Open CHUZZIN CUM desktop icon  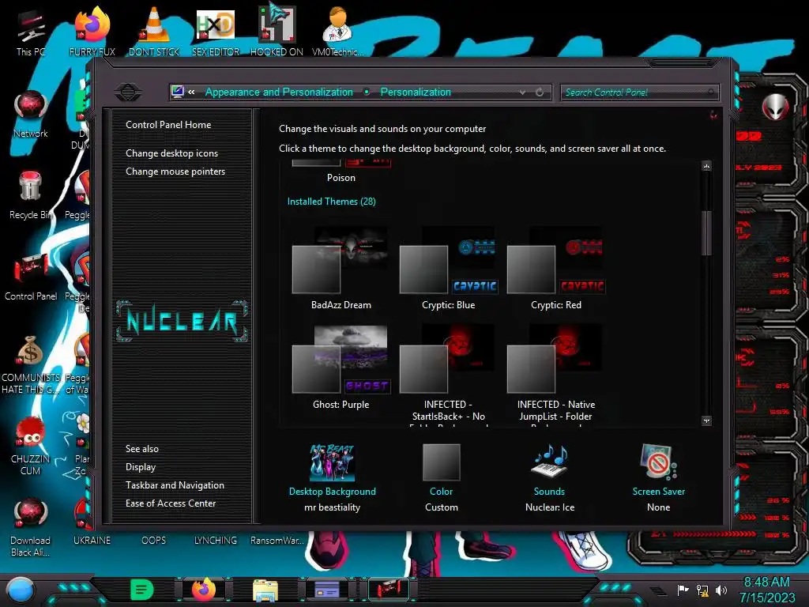[31, 446]
